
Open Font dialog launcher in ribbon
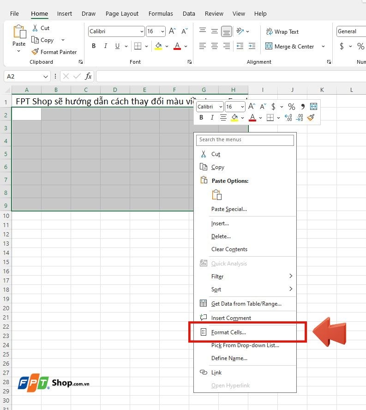190,62
